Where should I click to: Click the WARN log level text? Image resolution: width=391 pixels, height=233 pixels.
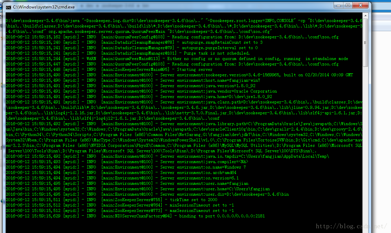click(x=91, y=59)
